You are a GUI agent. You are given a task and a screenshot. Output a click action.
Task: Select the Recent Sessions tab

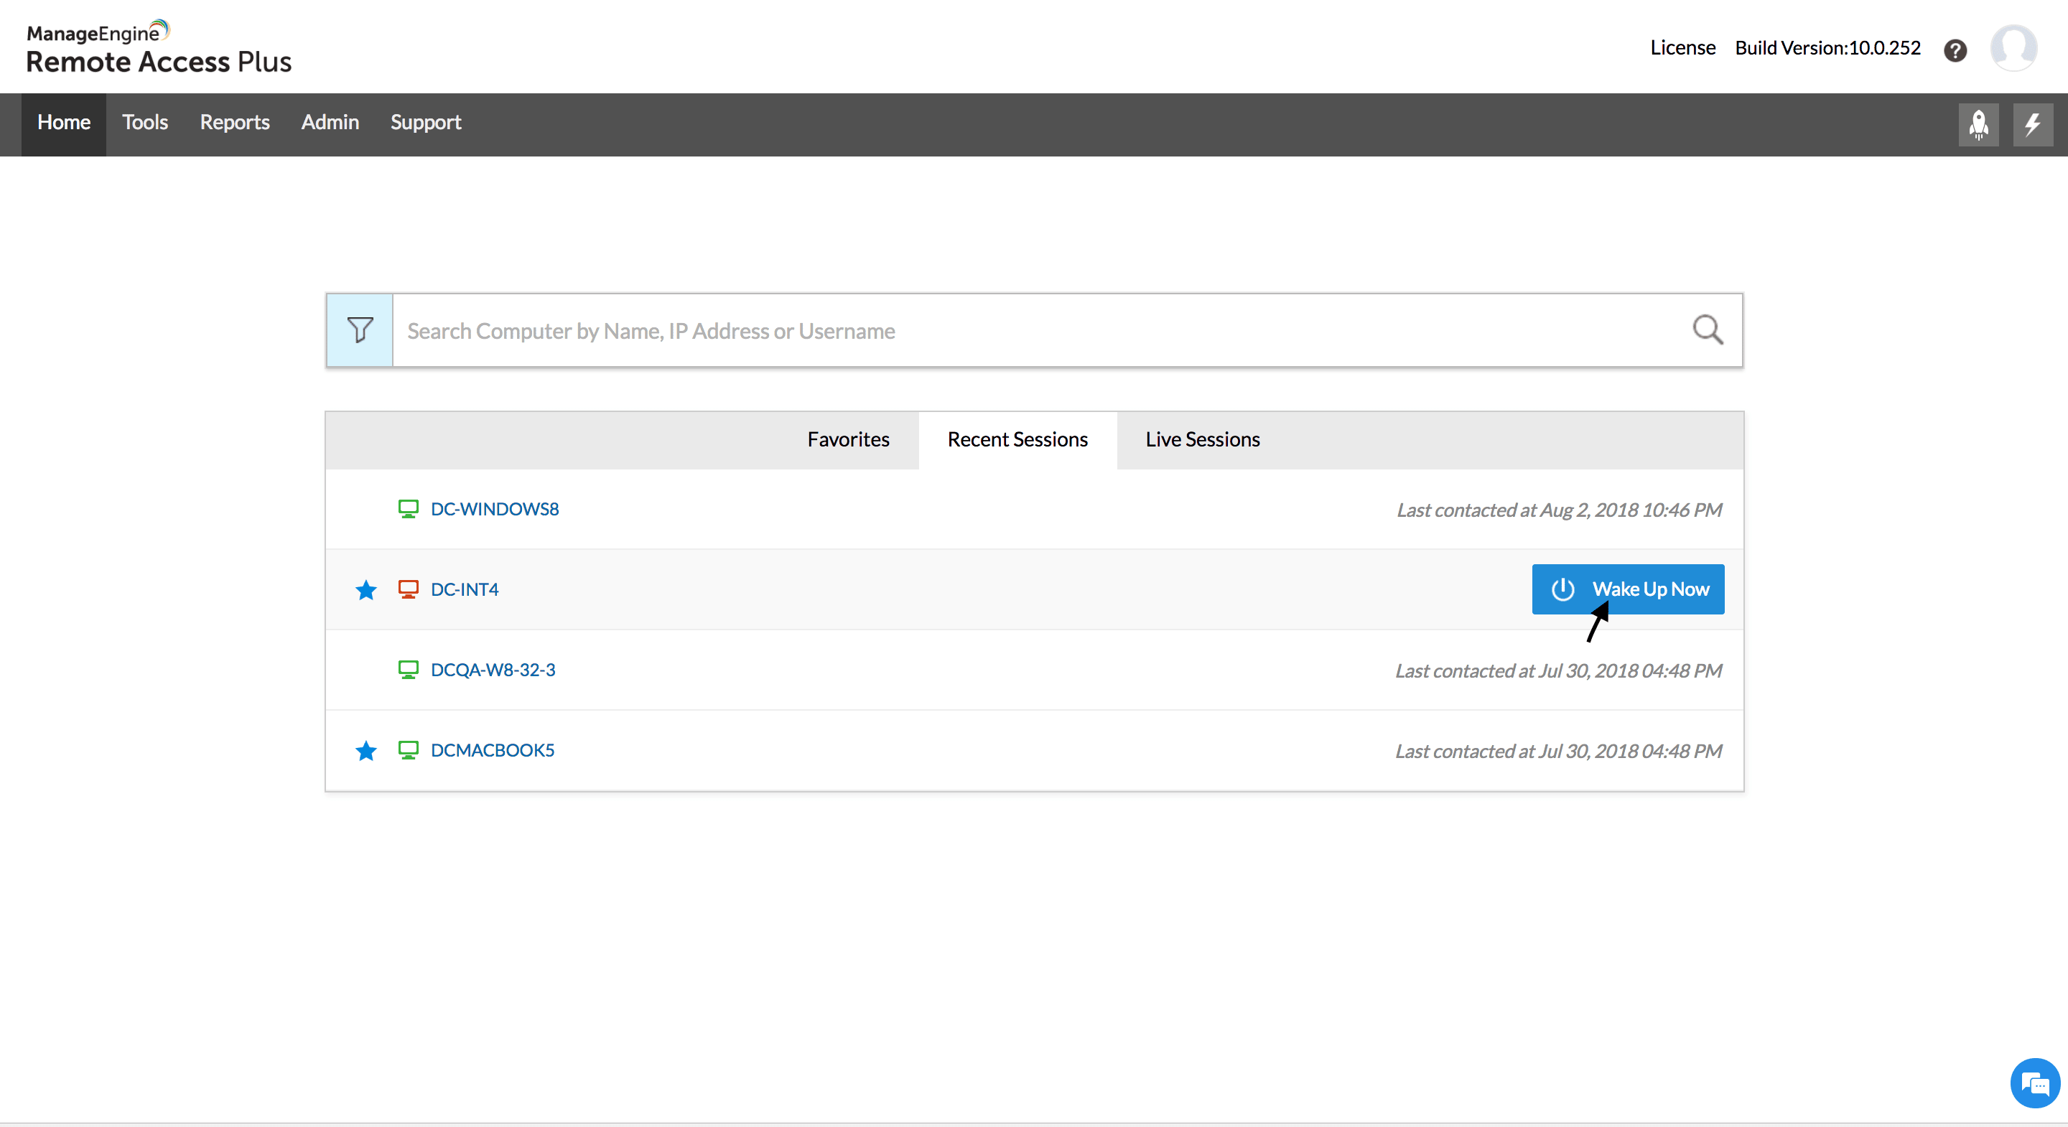[x=1018, y=440]
